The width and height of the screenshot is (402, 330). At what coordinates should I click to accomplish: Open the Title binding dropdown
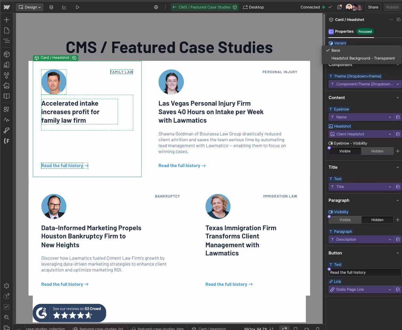point(361,187)
